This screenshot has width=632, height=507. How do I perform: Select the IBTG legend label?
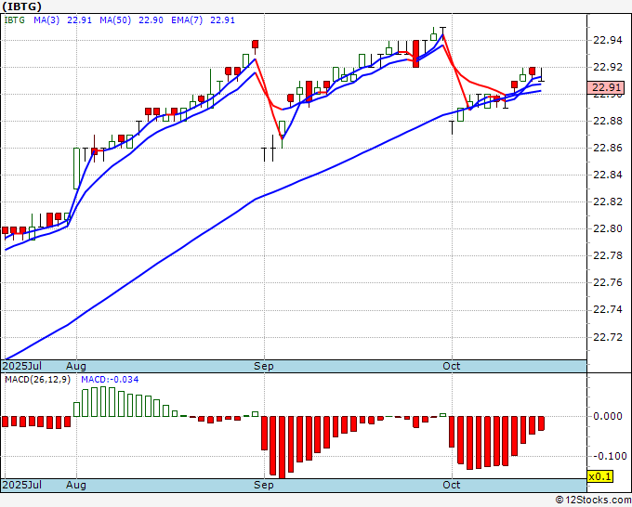(x=15, y=20)
